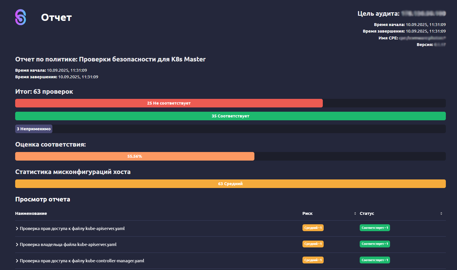Click the purple S logo icon
This screenshot has width=457, height=270.
[21, 17]
